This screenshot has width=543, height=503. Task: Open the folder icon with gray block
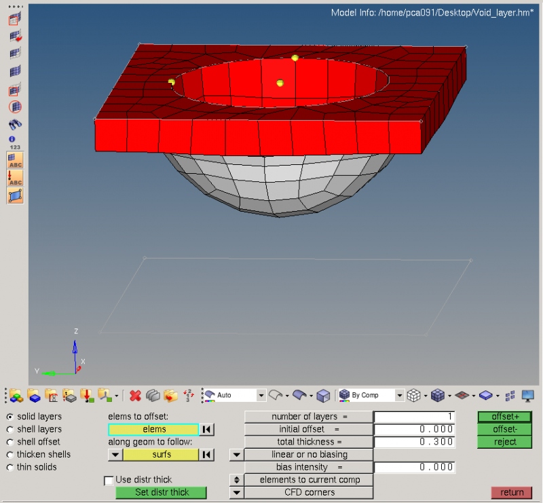point(69,396)
